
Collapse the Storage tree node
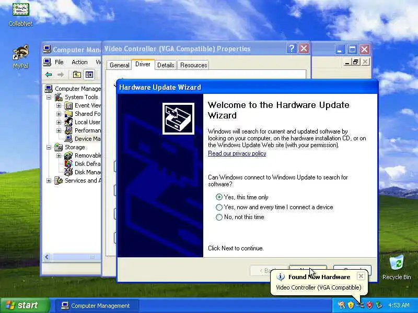[x=49, y=147]
